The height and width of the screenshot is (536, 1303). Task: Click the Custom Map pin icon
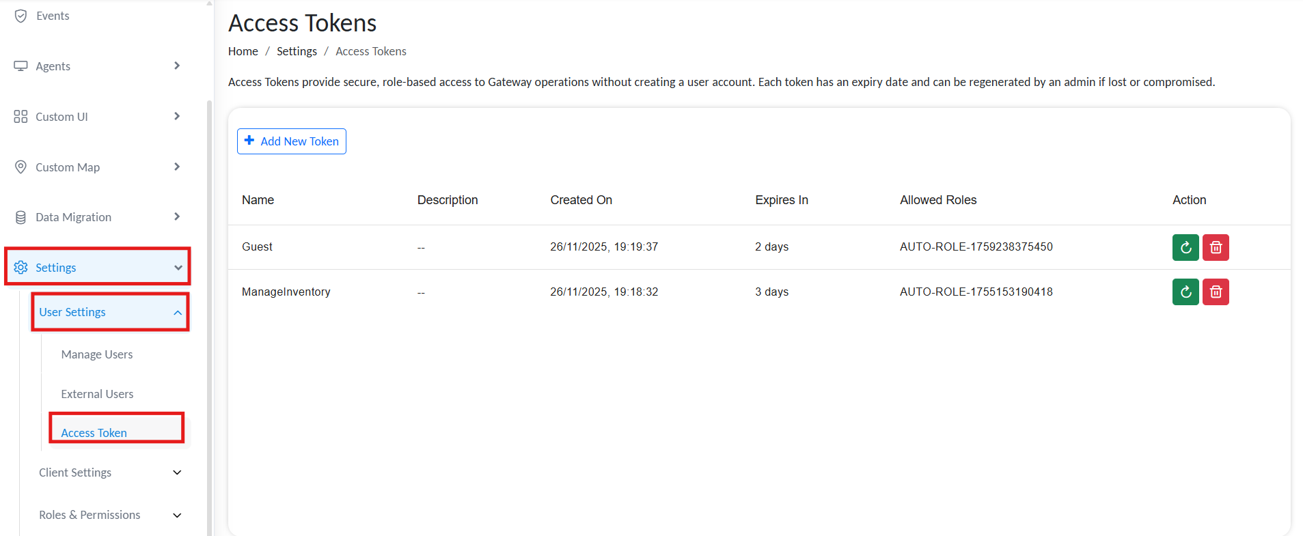21,167
